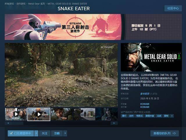Select the 潜行 tag
The image size is (186, 140).
point(124,116)
